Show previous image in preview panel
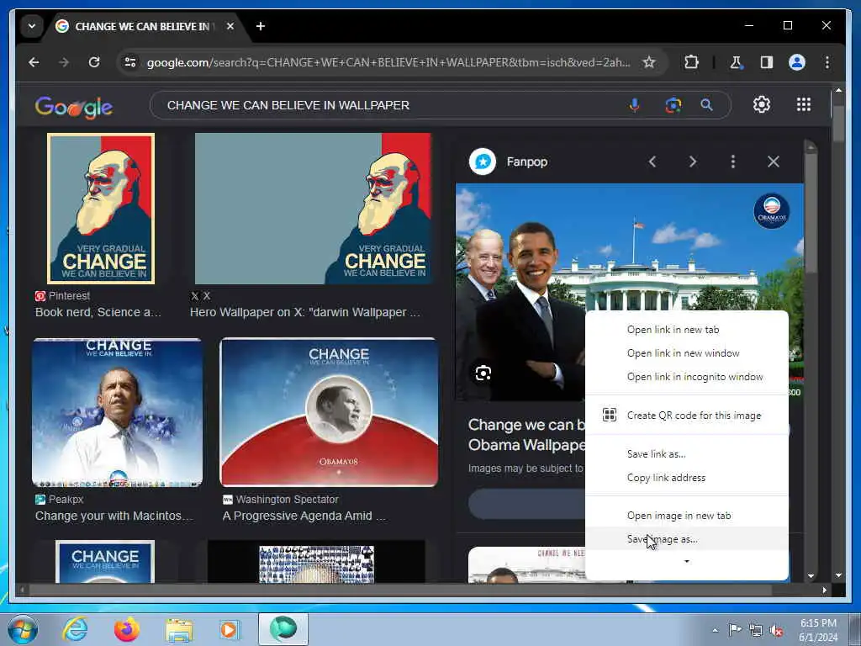The height and width of the screenshot is (646, 861). coord(652,161)
